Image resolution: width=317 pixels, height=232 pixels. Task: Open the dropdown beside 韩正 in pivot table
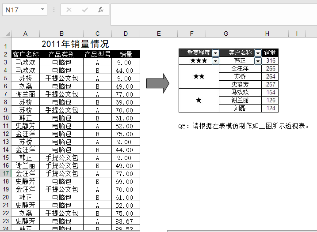pyautogui.click(x=258, y=61)
